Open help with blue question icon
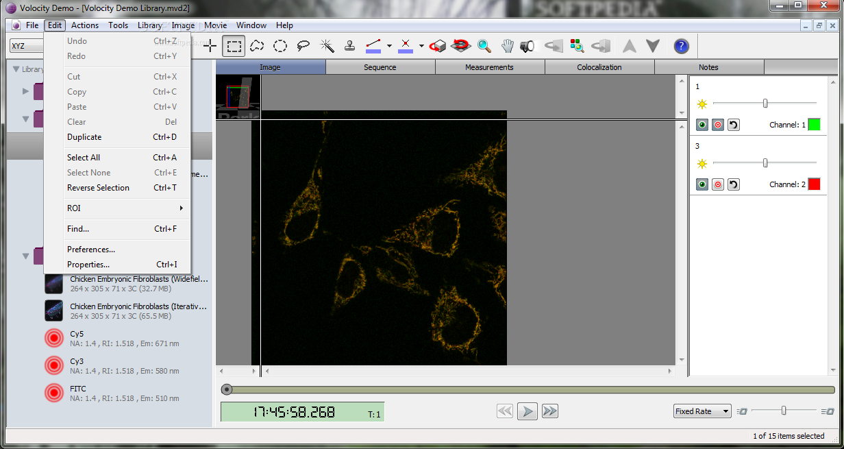This screenshot has height=449, width=844. coord(681,46)
